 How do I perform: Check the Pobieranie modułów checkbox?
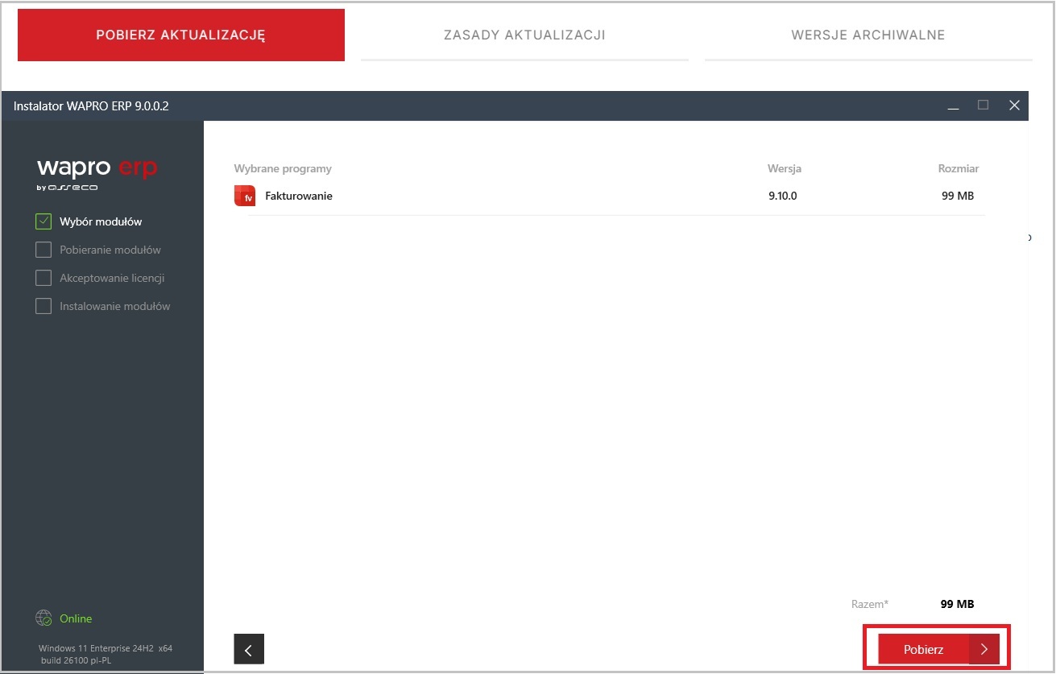(43, 249)
